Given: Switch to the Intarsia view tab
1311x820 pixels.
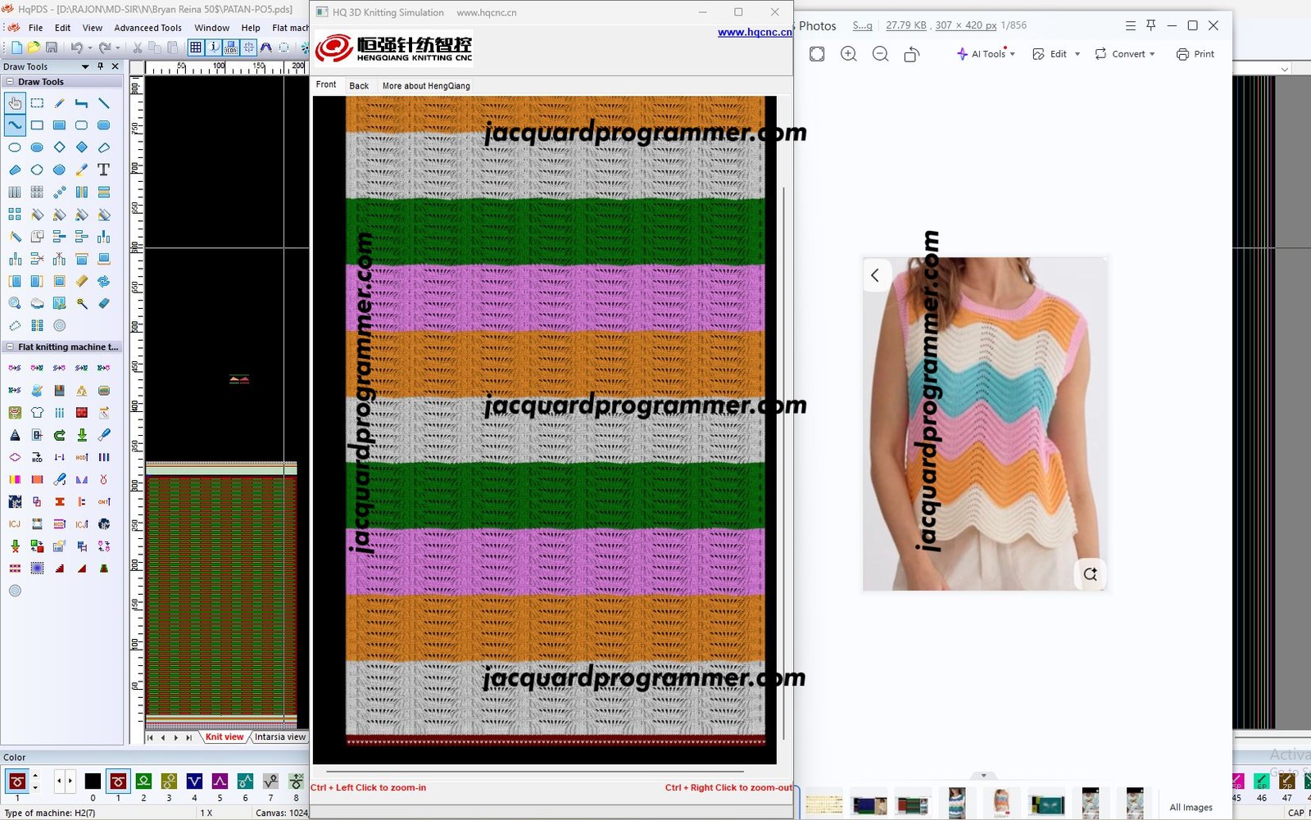Looking at the screenshot, I should point(279,737).
